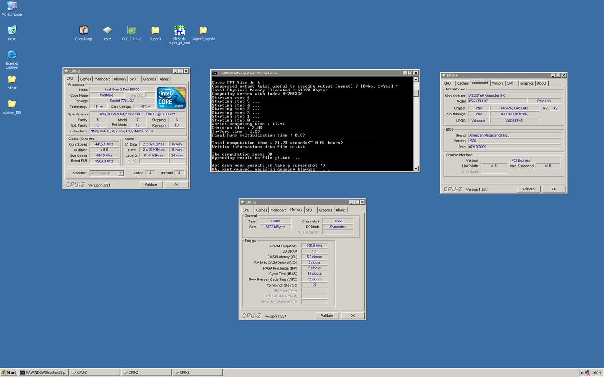
Task: Switch to Mainboard tab in CPU window
Action: [102, 79]
